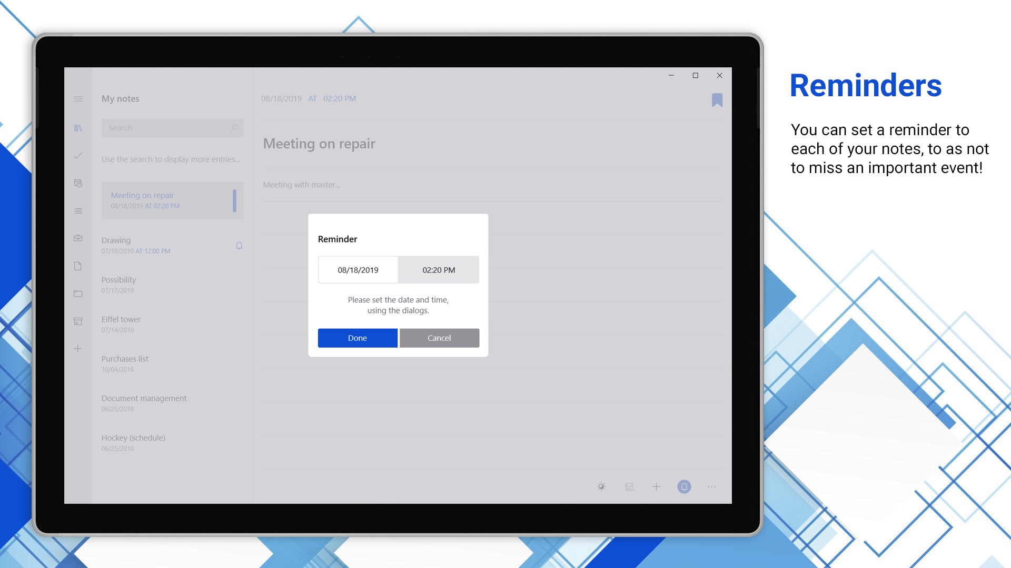Open the calendar clock sidebar section

[x=78, y=183]
